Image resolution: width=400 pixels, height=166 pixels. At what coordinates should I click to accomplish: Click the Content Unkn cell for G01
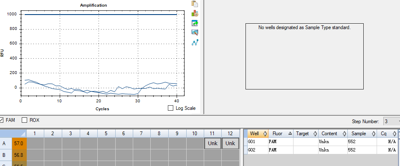point(333,141)
